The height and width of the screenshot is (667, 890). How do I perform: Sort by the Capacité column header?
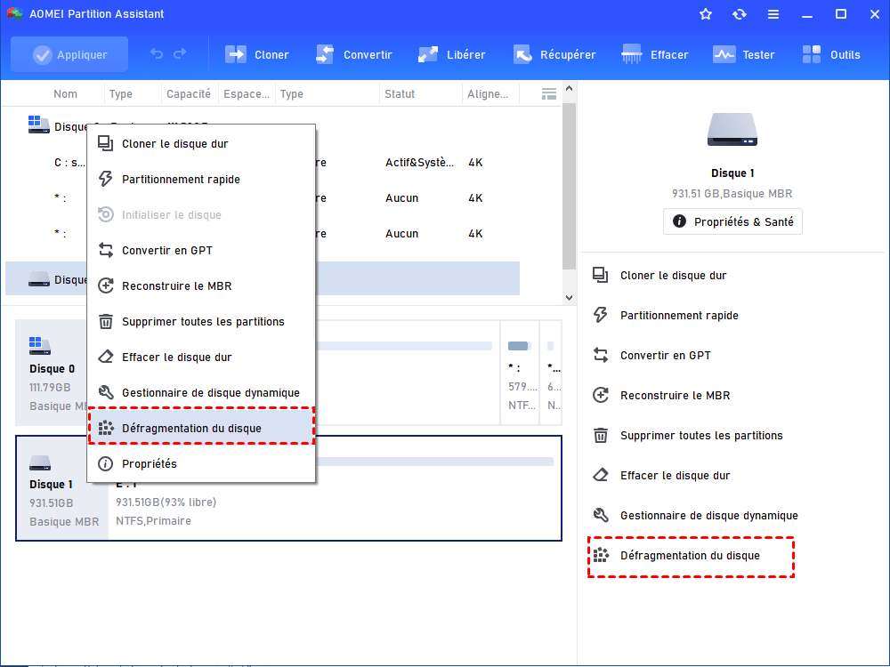pyautogui.click(x=189, y=94)
